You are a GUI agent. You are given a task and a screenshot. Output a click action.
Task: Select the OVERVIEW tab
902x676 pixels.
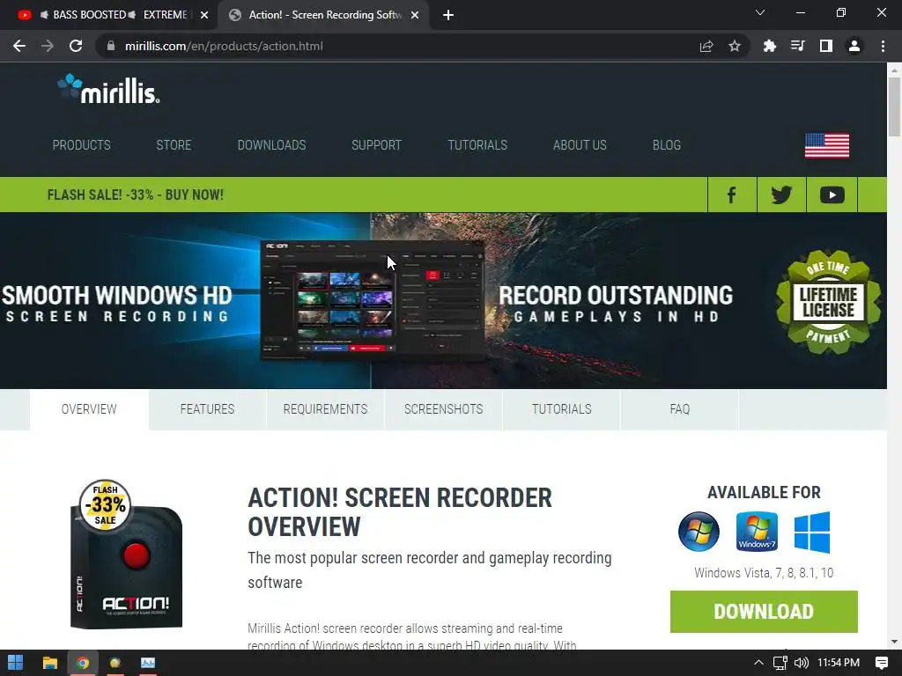(x=89, y=409)
